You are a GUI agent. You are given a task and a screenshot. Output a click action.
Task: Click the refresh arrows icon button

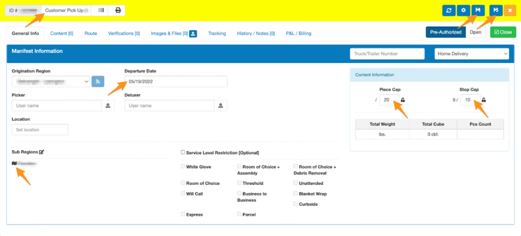(449, 10)
